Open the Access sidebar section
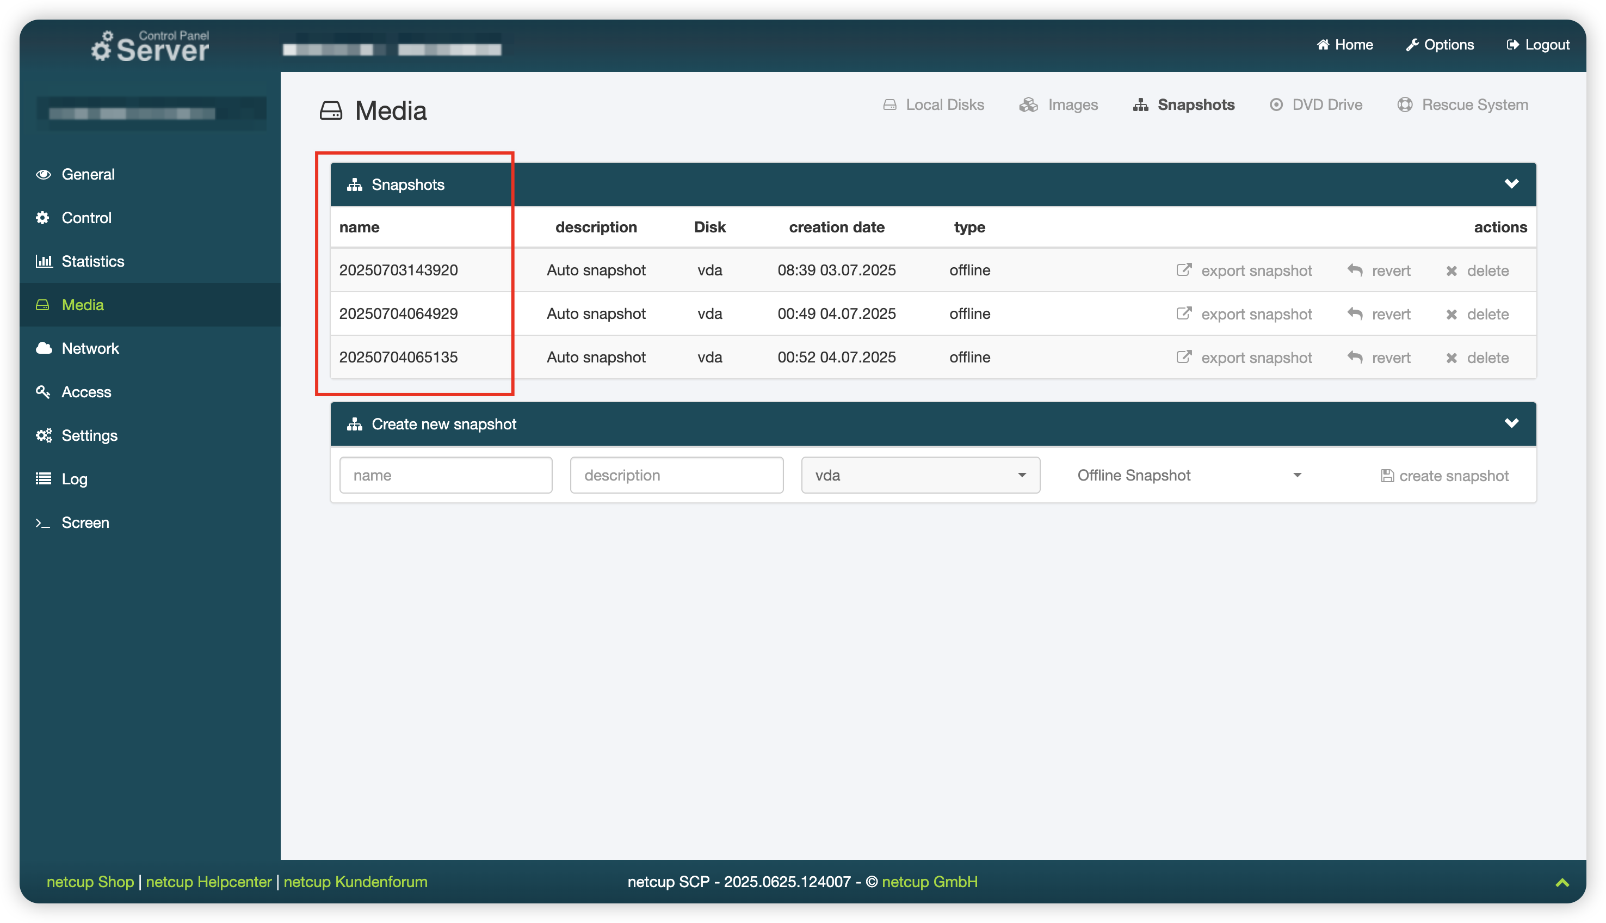 pos(86,392)
